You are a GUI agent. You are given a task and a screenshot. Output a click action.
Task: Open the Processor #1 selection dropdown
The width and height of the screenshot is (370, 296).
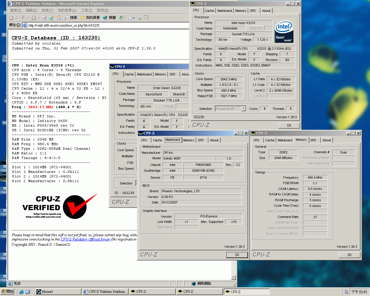[243, 109]
